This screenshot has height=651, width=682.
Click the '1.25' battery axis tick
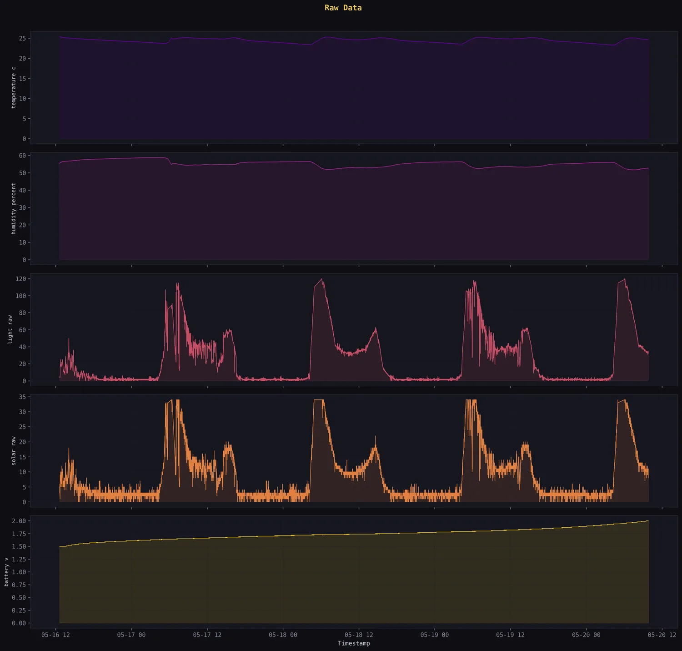coord(19,559)
